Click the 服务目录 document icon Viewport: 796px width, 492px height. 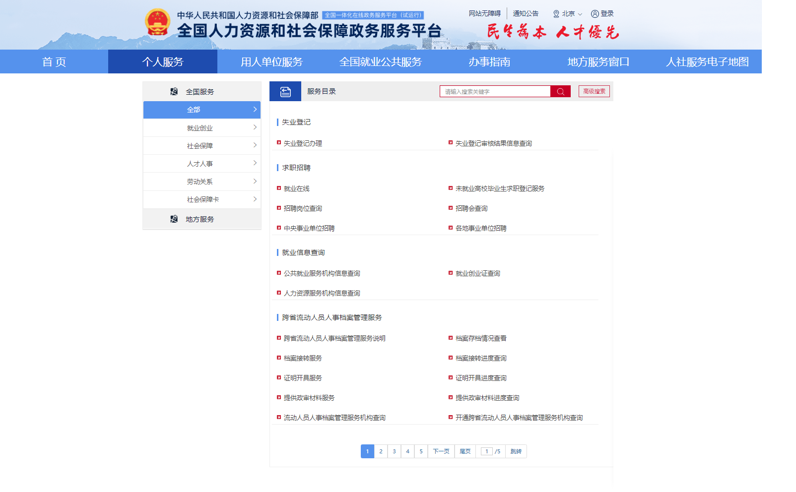pos(285,92)
